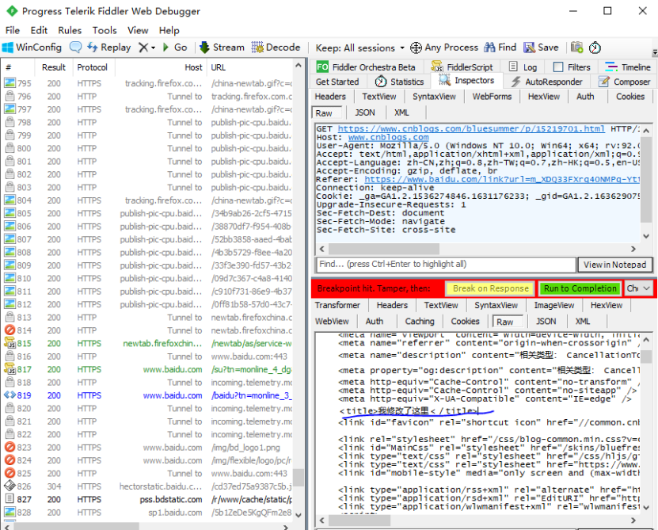Screen dimensions: 658x530
Task: Open the Remove sessions dropdown arrow
Action: (153, 48)
